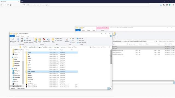175x98 pixels.
Task: Click Firefox address bar
Action: 86,5
